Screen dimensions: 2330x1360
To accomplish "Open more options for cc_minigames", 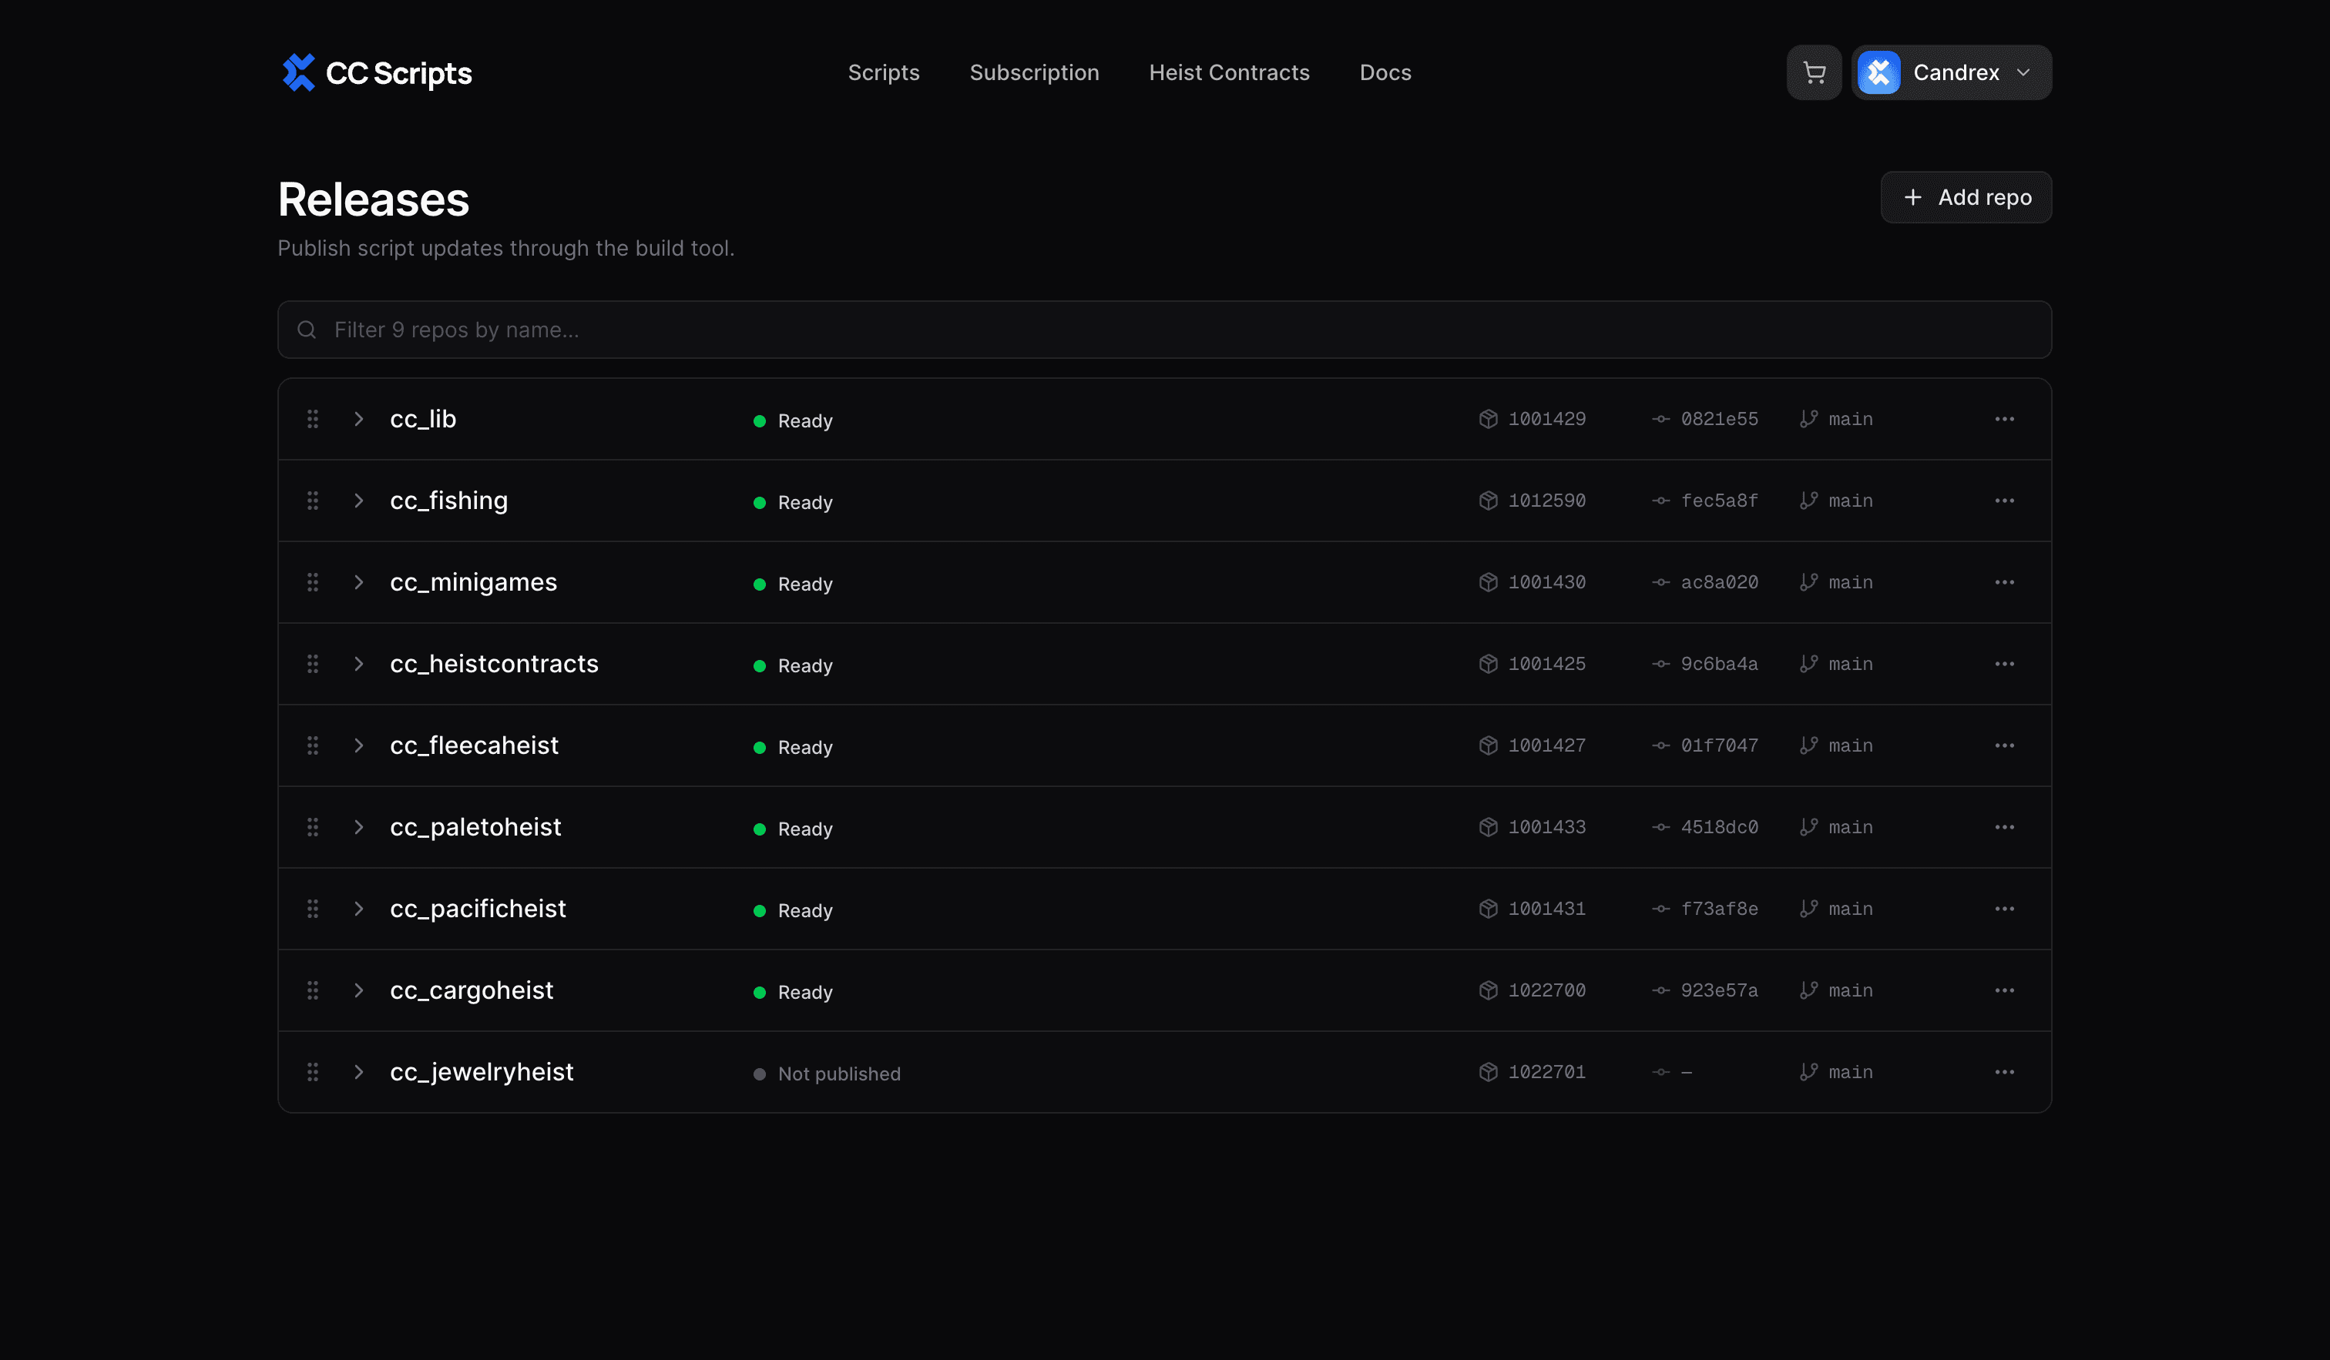I will tap(2005, 582).
